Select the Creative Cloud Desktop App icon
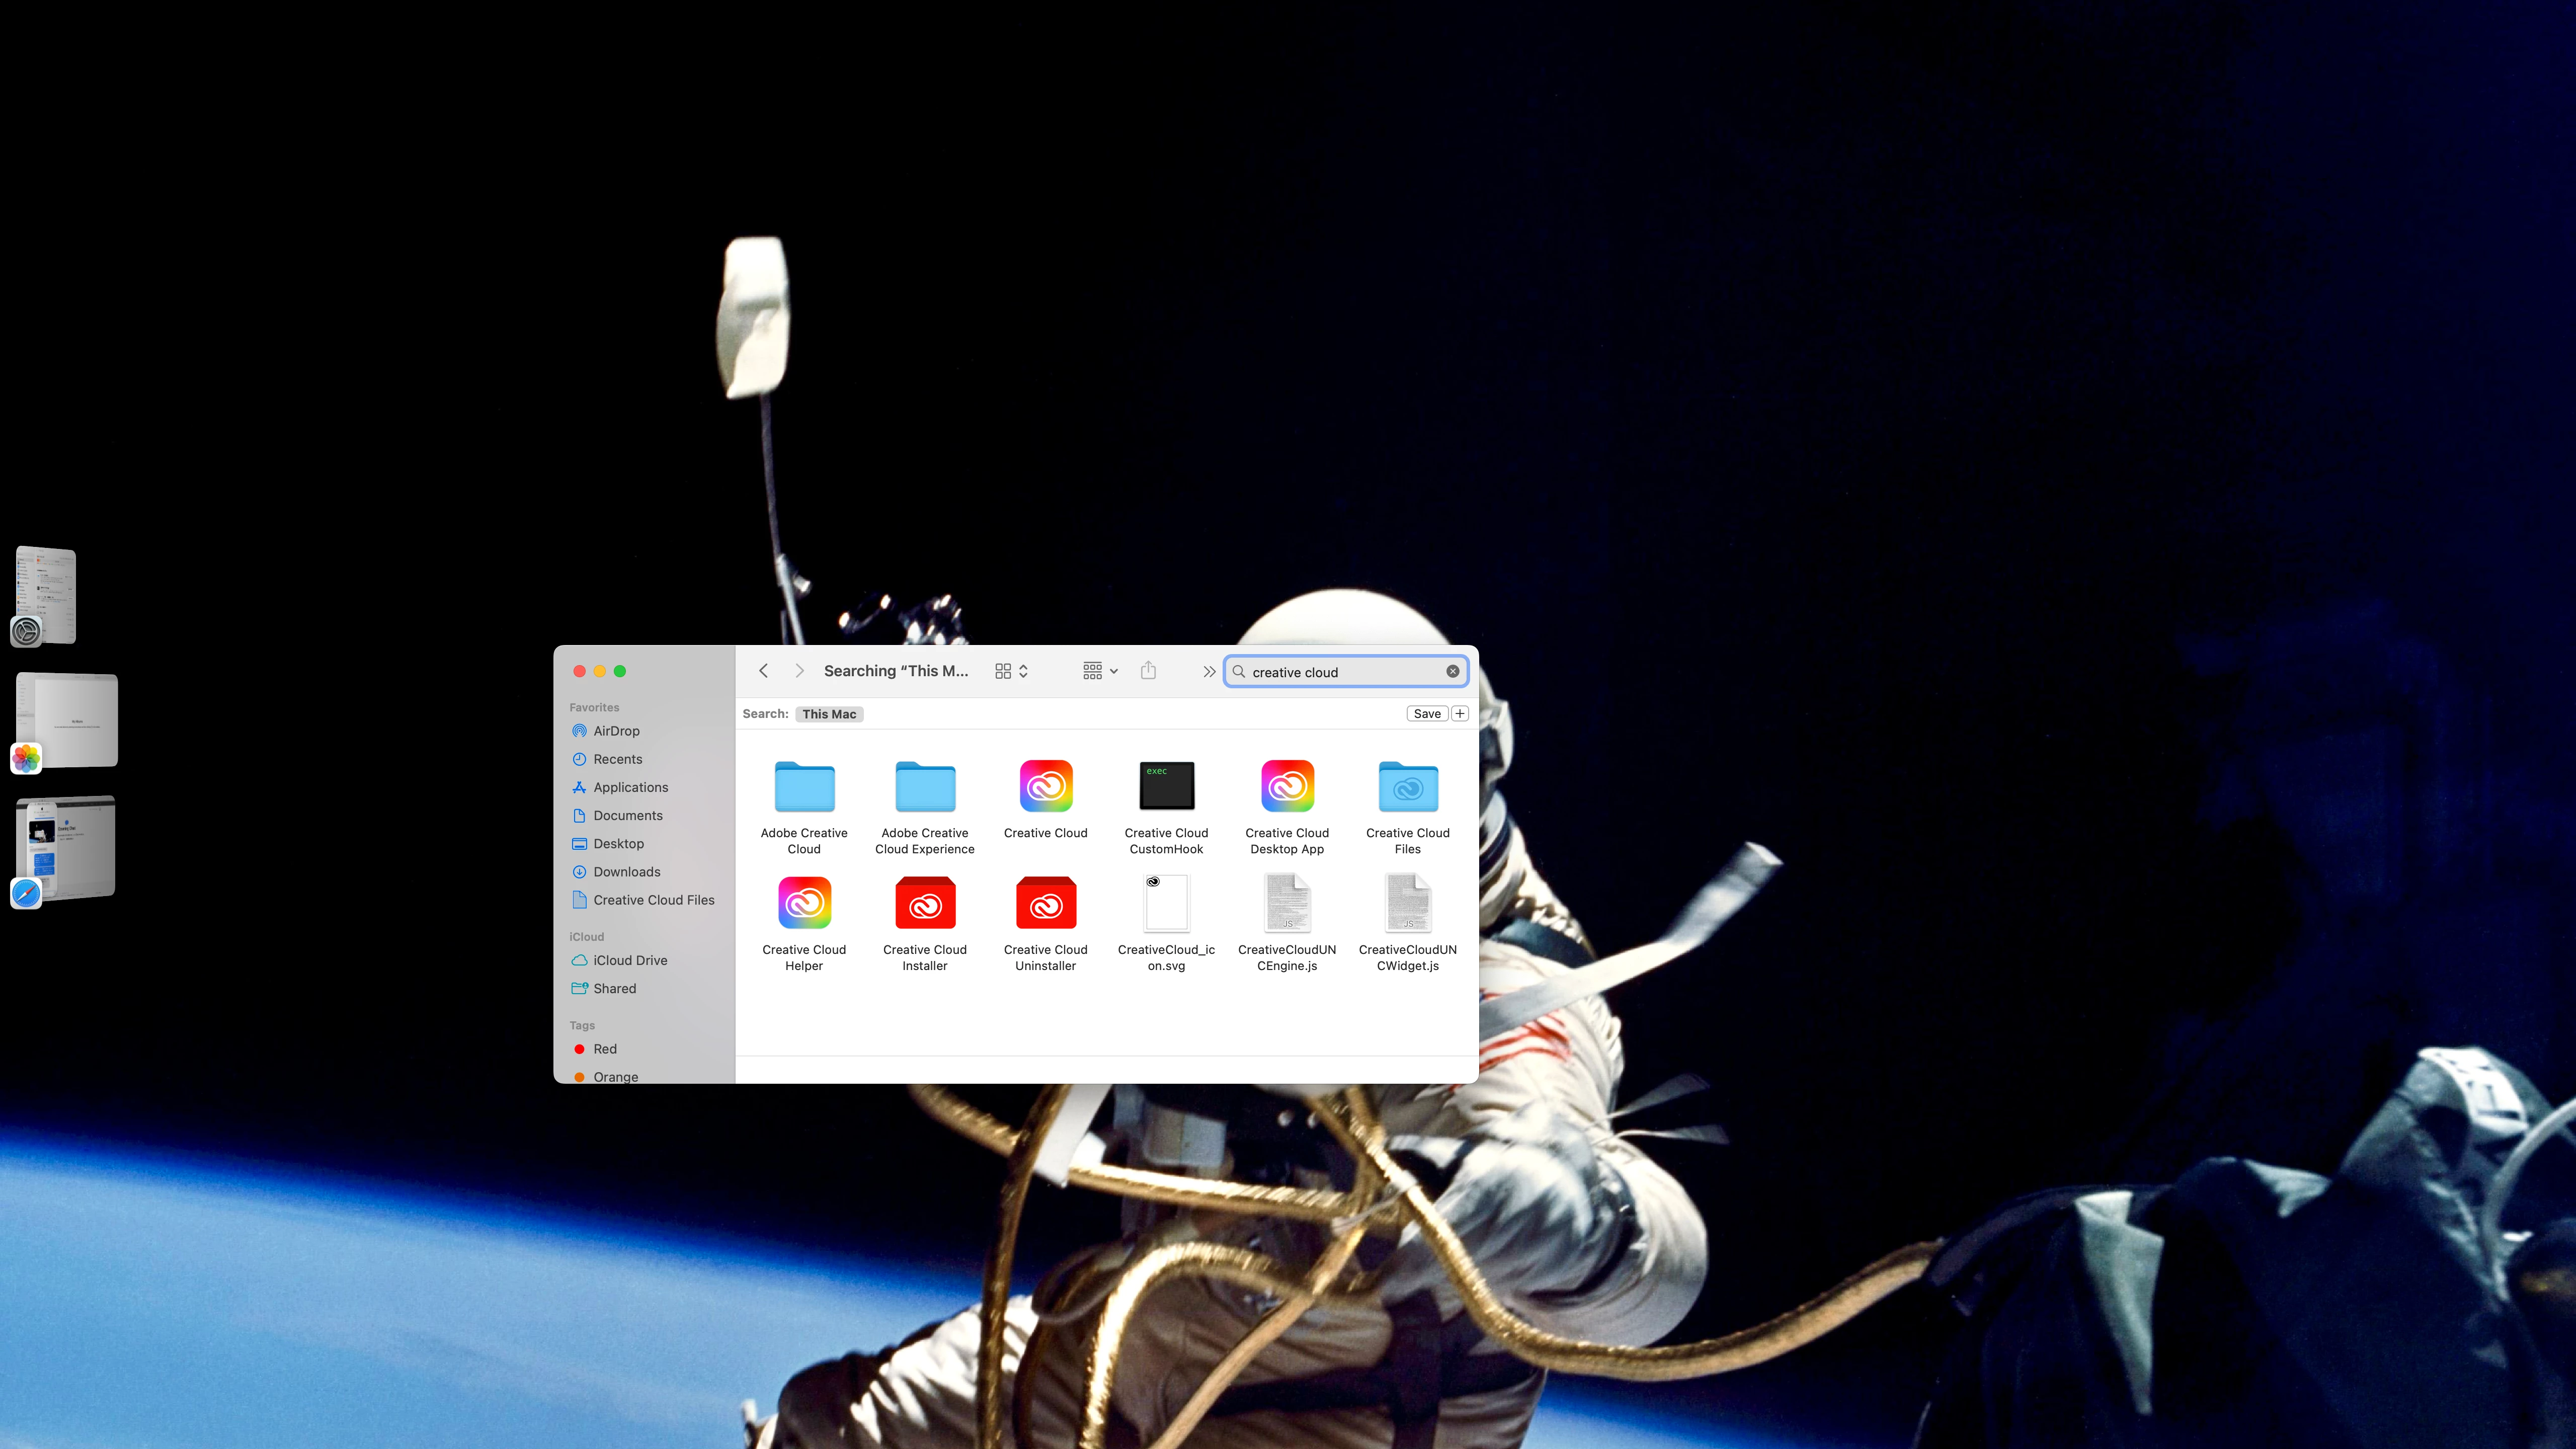Image resolution: width=2576 pixels, height=1449 pixels. (1287, 787)
